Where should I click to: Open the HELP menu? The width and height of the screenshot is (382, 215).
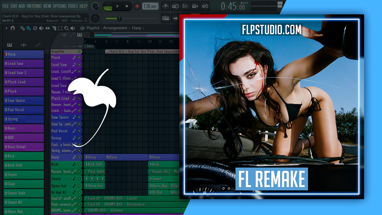tap(84, 6)
